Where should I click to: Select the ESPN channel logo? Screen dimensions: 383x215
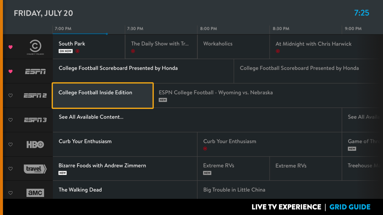(35, 71)
